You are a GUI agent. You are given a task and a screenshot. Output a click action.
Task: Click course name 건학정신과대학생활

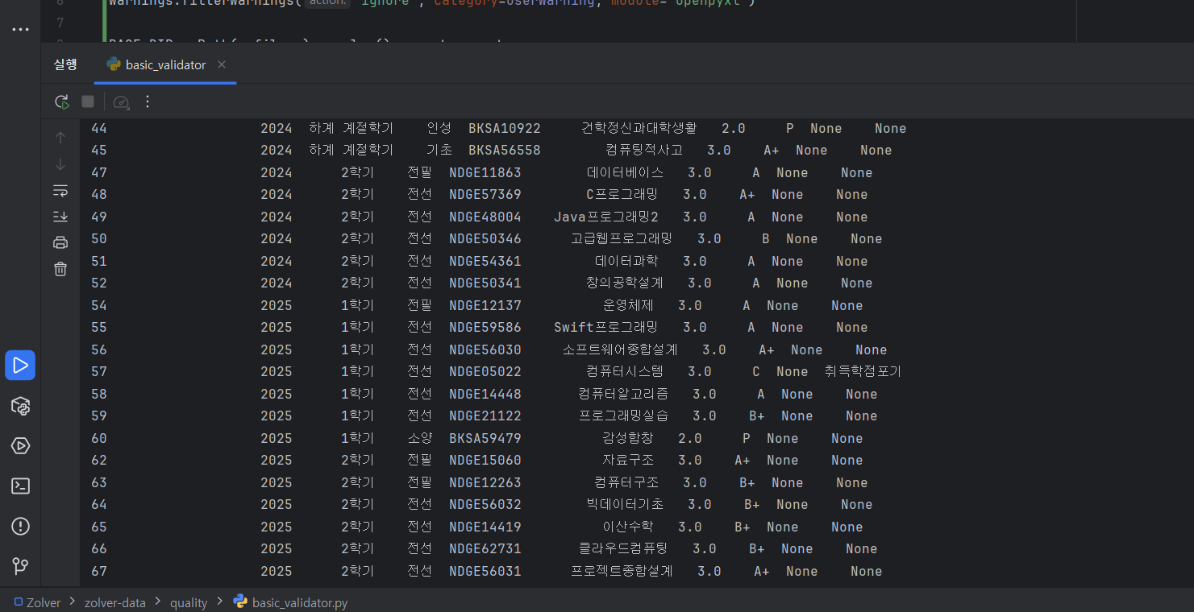639,129
